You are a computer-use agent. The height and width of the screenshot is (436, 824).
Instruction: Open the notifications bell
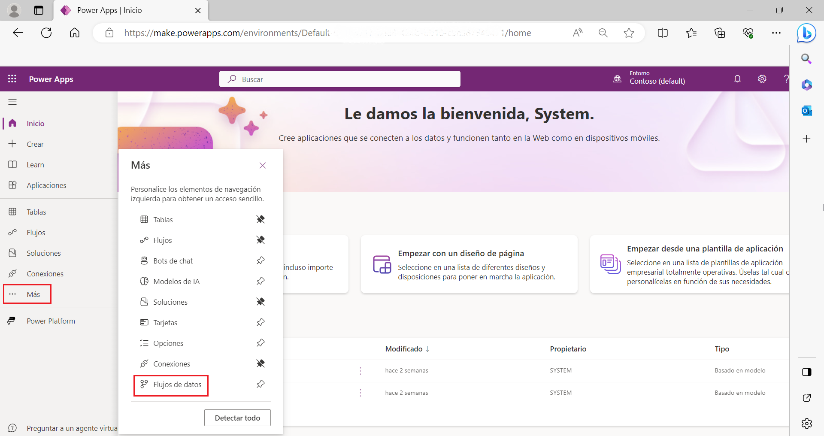coord(737,79)
